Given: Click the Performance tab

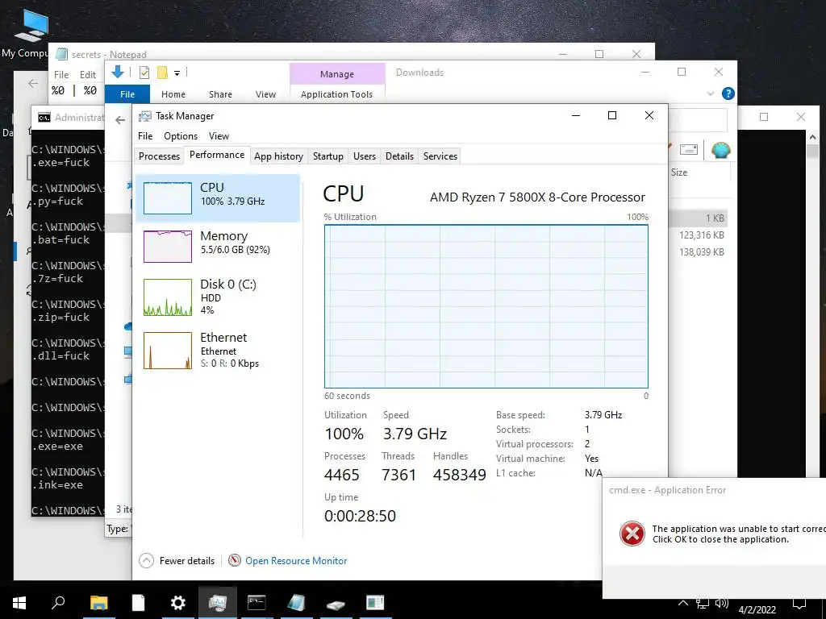Looking at the screenshot, I should tap(216, 155).
